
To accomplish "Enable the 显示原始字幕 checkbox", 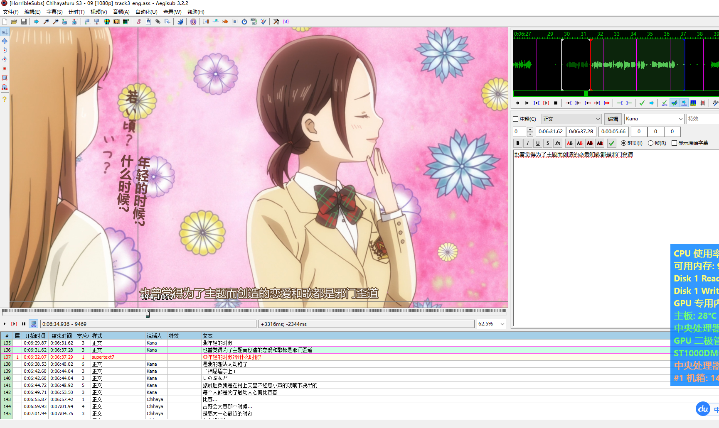I will [x=674, y=143].
